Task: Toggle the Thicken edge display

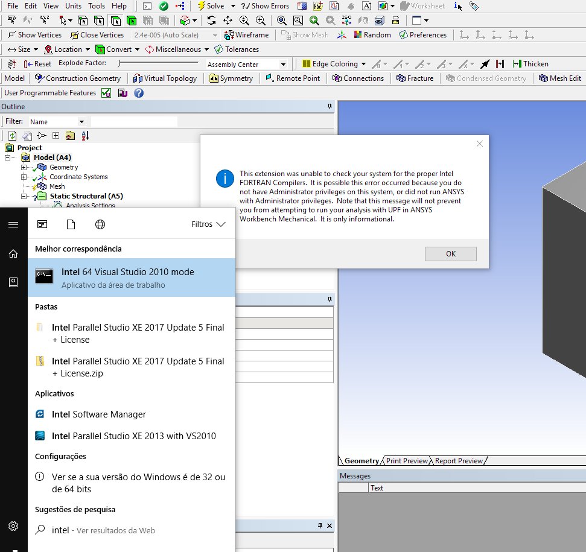Action: pyautogui.click(x=517, y=64)
